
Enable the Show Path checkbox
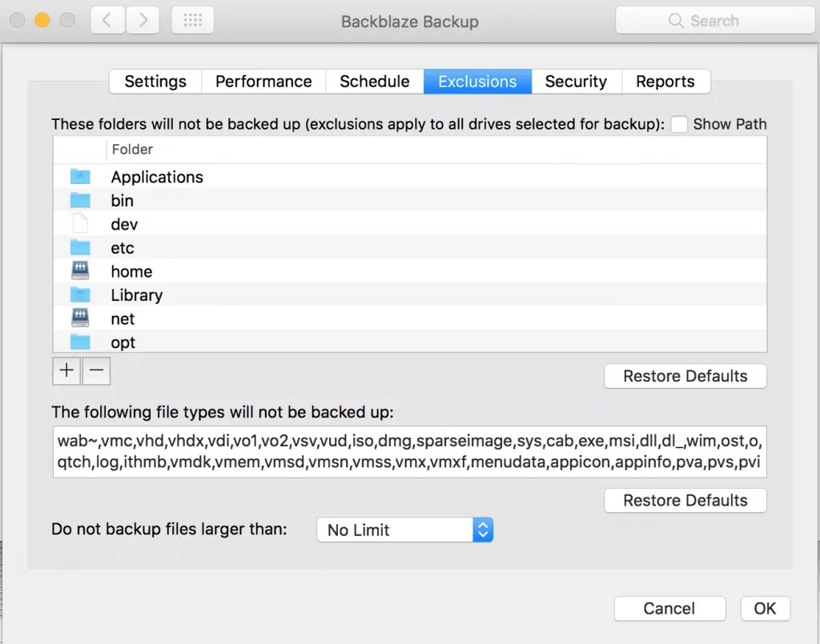679,124
